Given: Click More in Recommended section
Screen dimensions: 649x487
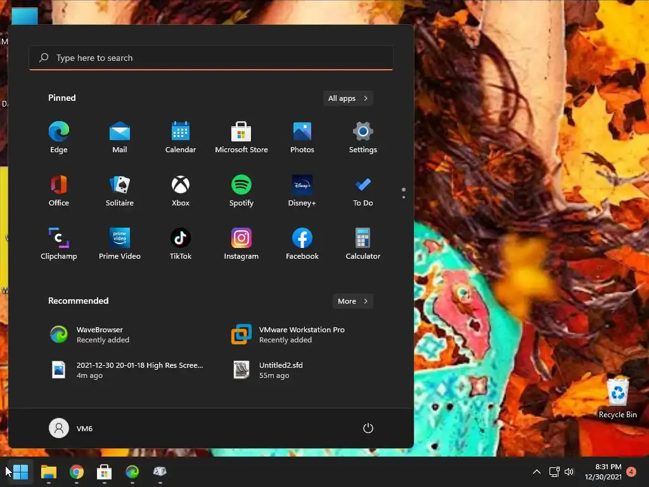Looking at the screenshot, I should pos(352,301).
